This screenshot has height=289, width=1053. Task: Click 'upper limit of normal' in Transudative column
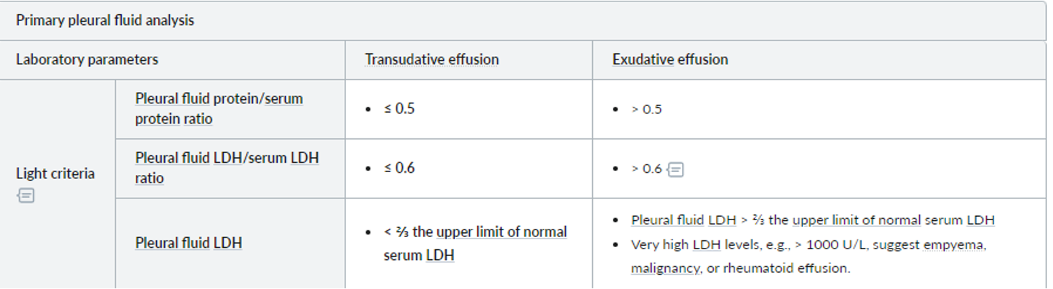click(501, 232)
